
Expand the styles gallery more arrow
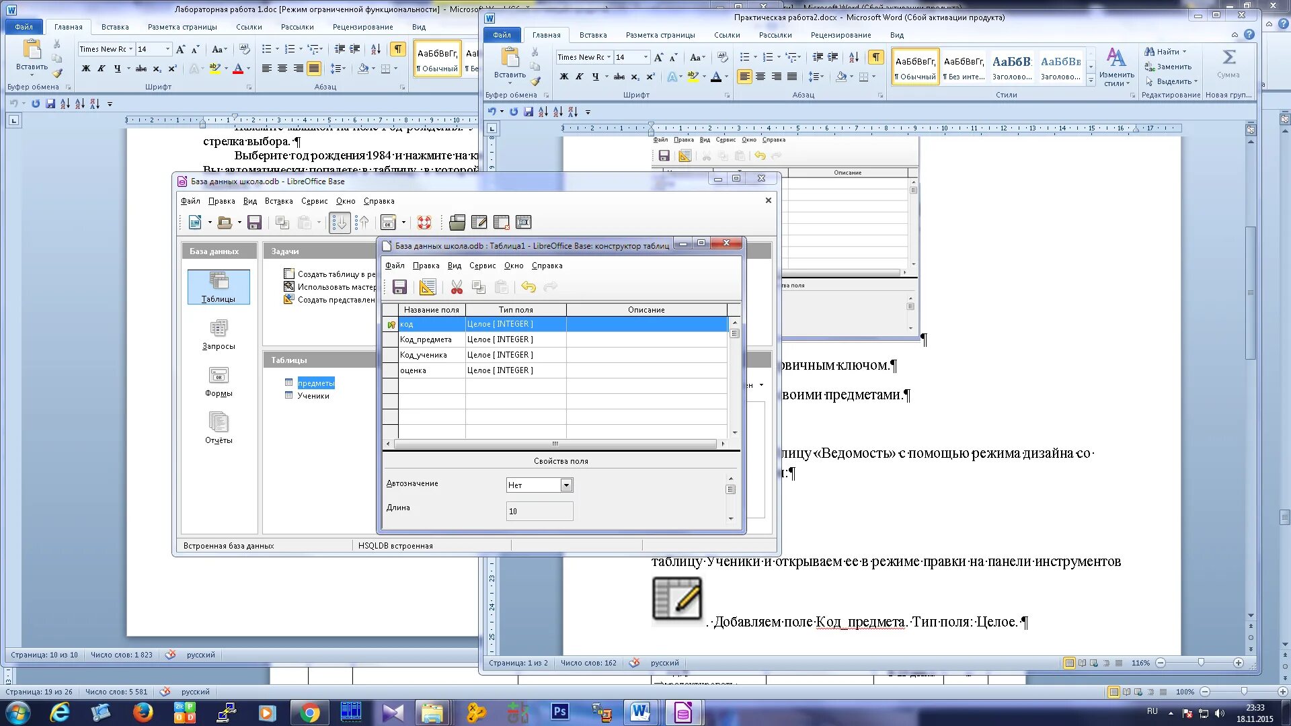[x=1091, y=80]
